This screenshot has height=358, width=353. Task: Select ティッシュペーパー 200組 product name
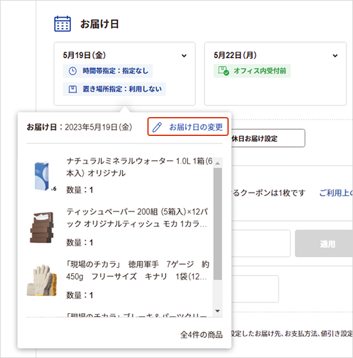pos(137,218)
